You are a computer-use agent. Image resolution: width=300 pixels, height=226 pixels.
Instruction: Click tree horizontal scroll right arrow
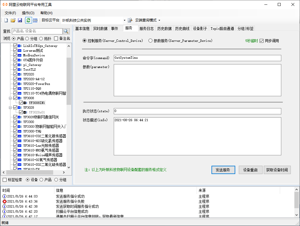coord(64,173)
